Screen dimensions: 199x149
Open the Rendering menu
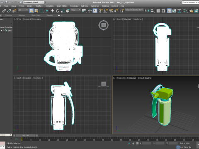(x=74, y=6)
